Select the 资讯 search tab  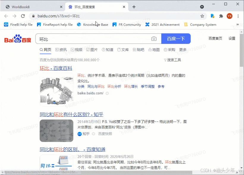point(61,50)
